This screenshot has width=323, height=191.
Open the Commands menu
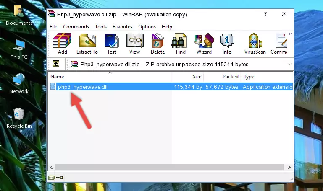point(76,27)
